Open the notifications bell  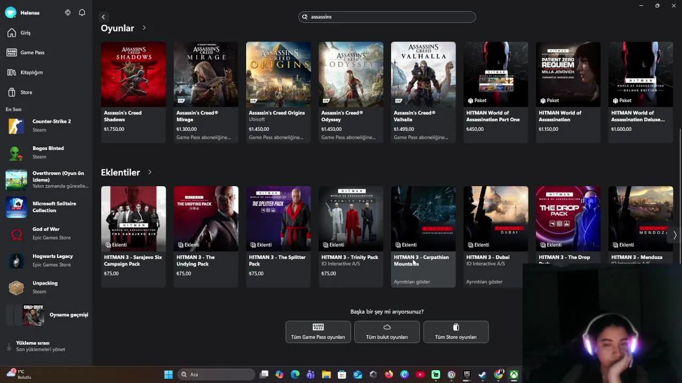82,12
